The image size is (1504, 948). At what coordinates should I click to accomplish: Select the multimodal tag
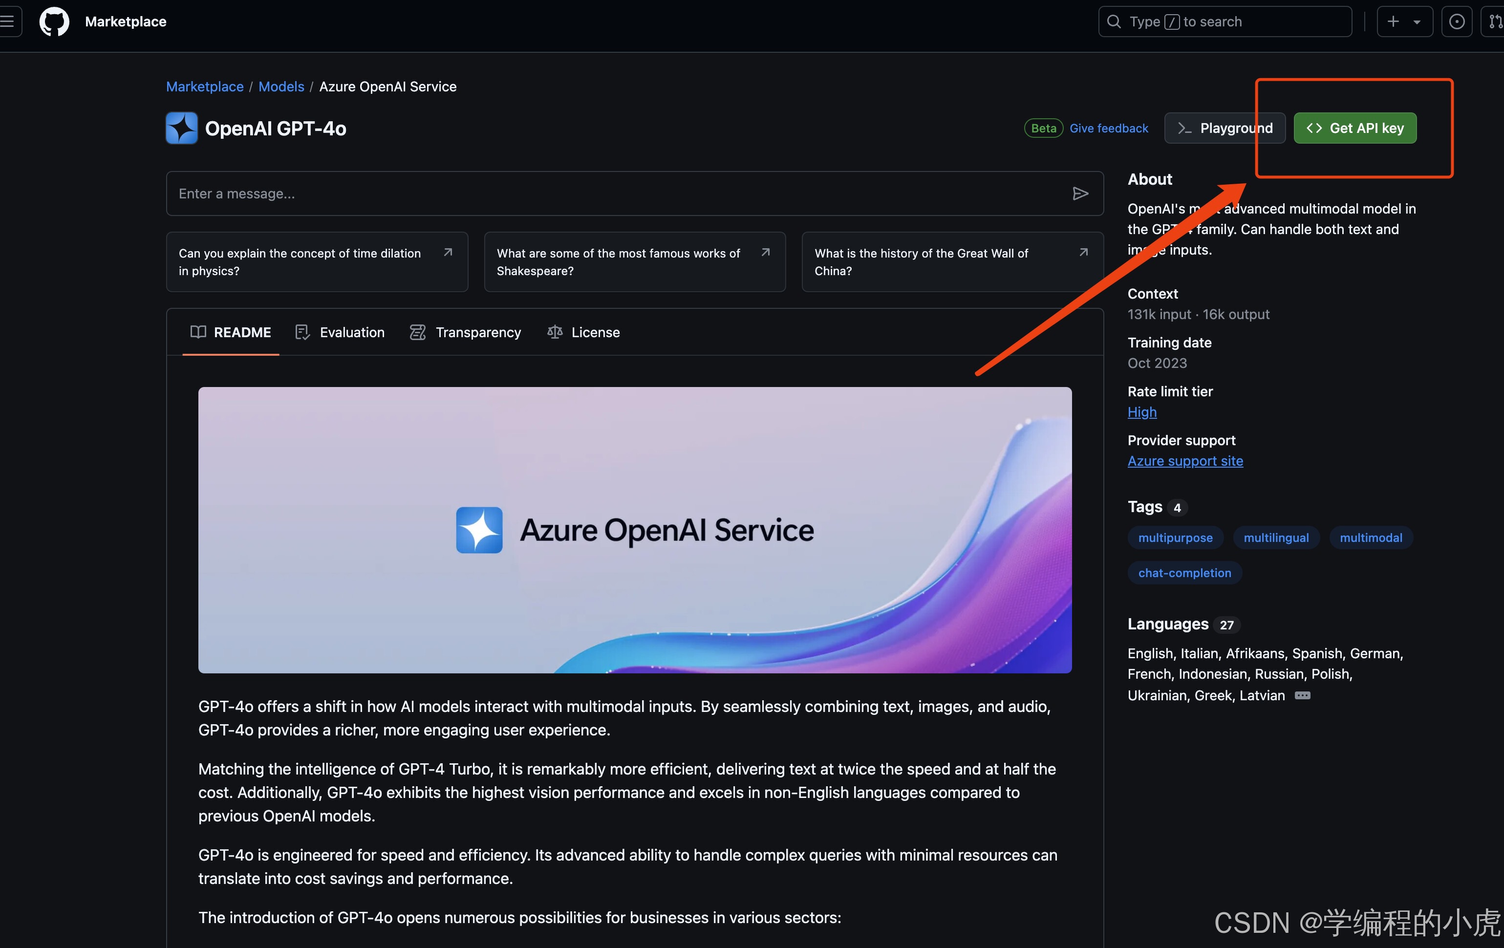[x=1371, y=538]
